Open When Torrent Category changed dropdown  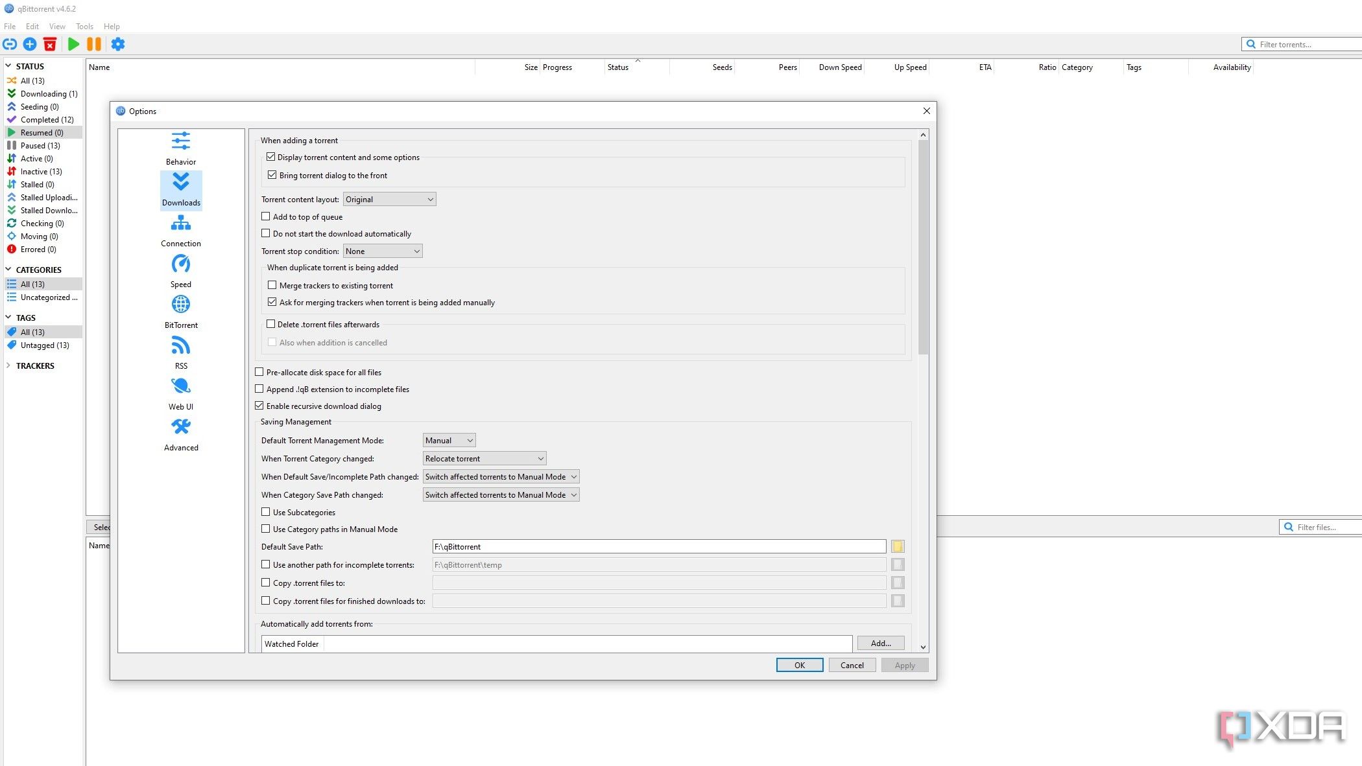point(484,458)
